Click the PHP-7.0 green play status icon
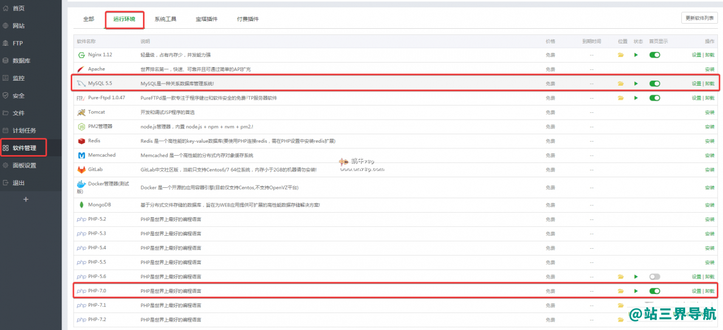Image resolution: width=723 pixels, height=330 pixels. (636, 291)
